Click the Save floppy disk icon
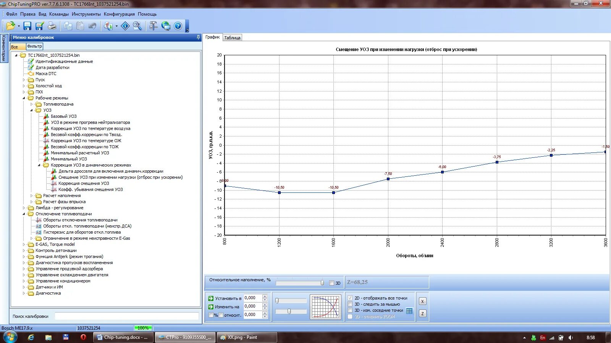Screen dimensions: 611x343 point(27,26)
